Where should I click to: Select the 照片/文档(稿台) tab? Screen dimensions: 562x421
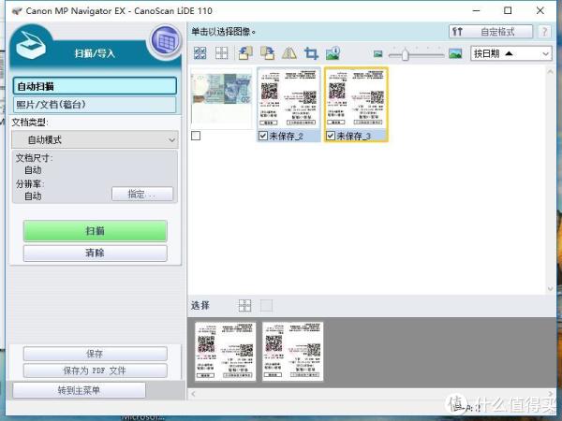95,105
